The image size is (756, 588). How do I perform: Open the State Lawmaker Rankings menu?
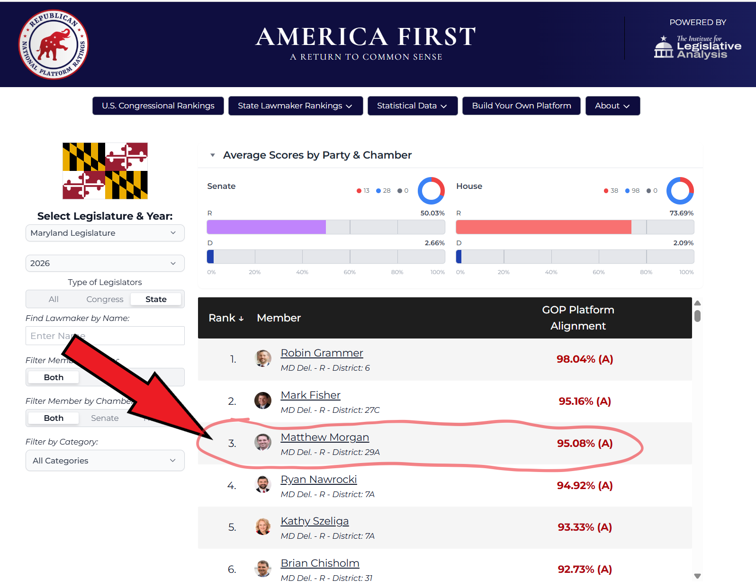click(296, 106)
